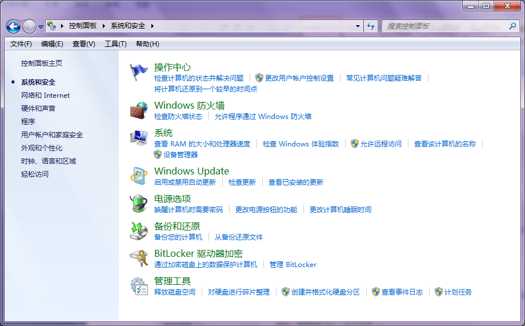Expand the arrow before 控制面板 breadcrumb
This screenshot has width=525, height=326.
(x=62, y=26)
